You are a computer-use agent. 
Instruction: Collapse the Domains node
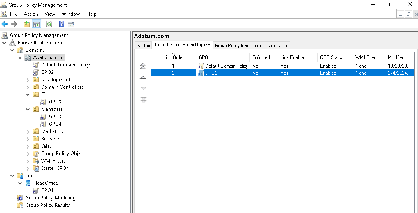pyautogui.click(x=12, y=50)
